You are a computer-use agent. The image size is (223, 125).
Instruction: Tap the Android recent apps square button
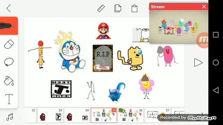pos(216,35)
